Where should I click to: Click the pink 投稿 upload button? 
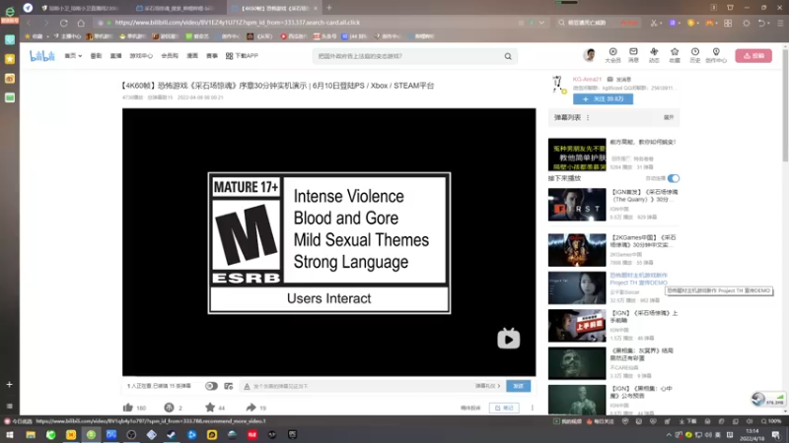tap(753, 56)
